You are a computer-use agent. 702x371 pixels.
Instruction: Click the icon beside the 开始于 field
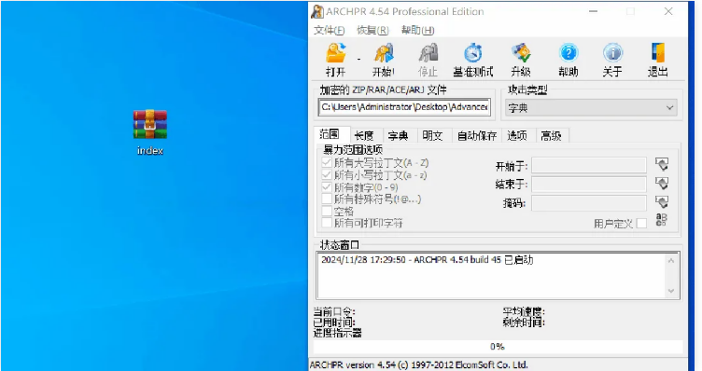(662, 164)
